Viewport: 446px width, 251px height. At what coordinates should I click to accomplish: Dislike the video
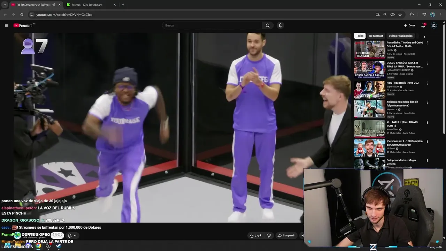point(269,236)
